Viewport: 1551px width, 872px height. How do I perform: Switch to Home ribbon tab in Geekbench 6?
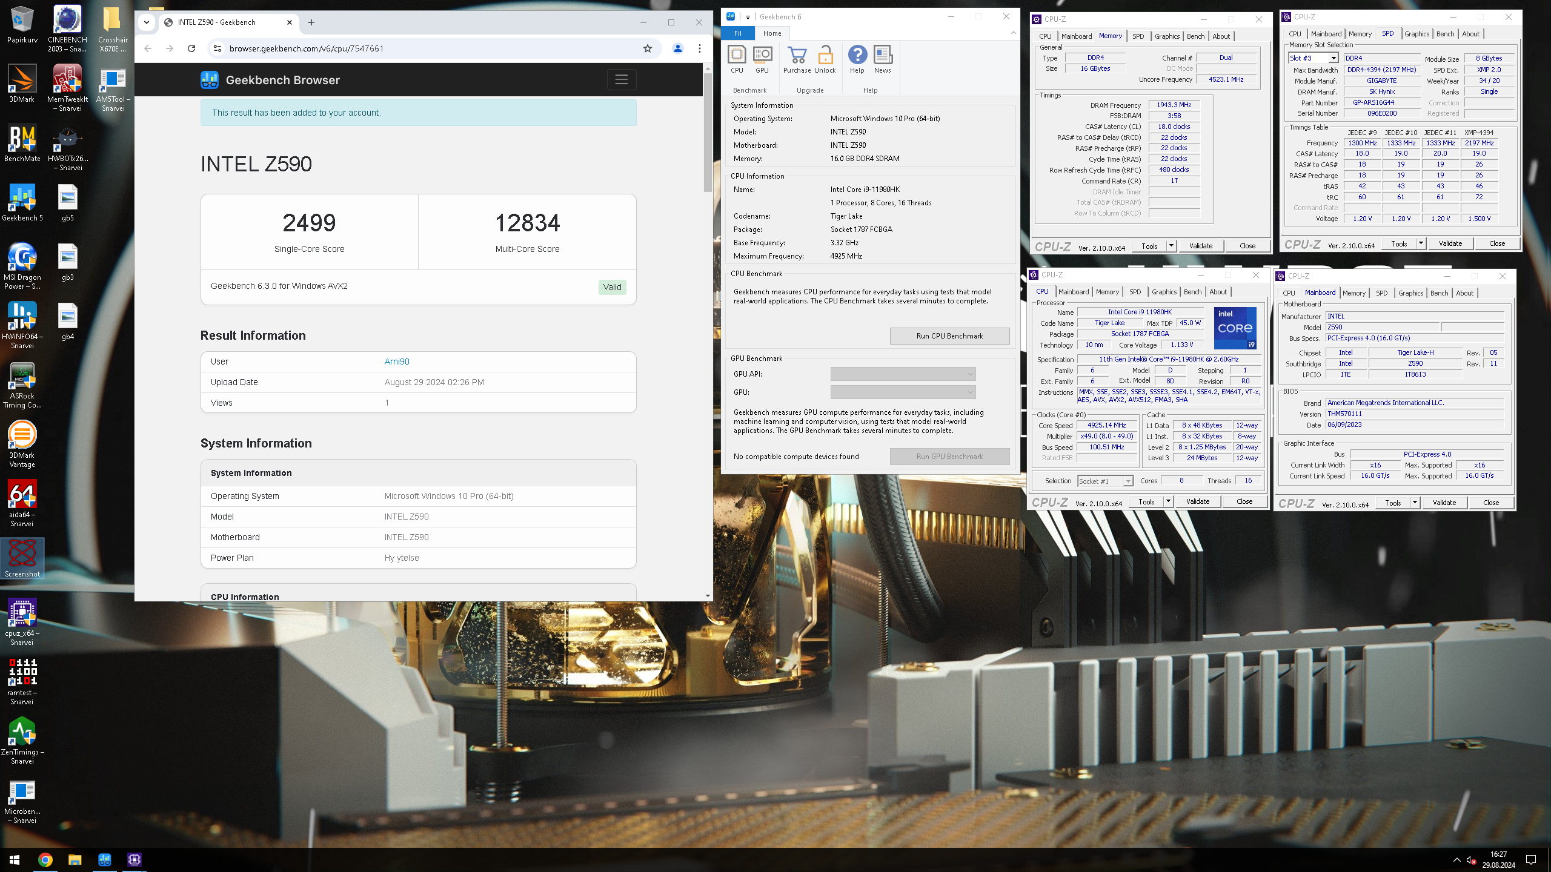pos(772,33)
